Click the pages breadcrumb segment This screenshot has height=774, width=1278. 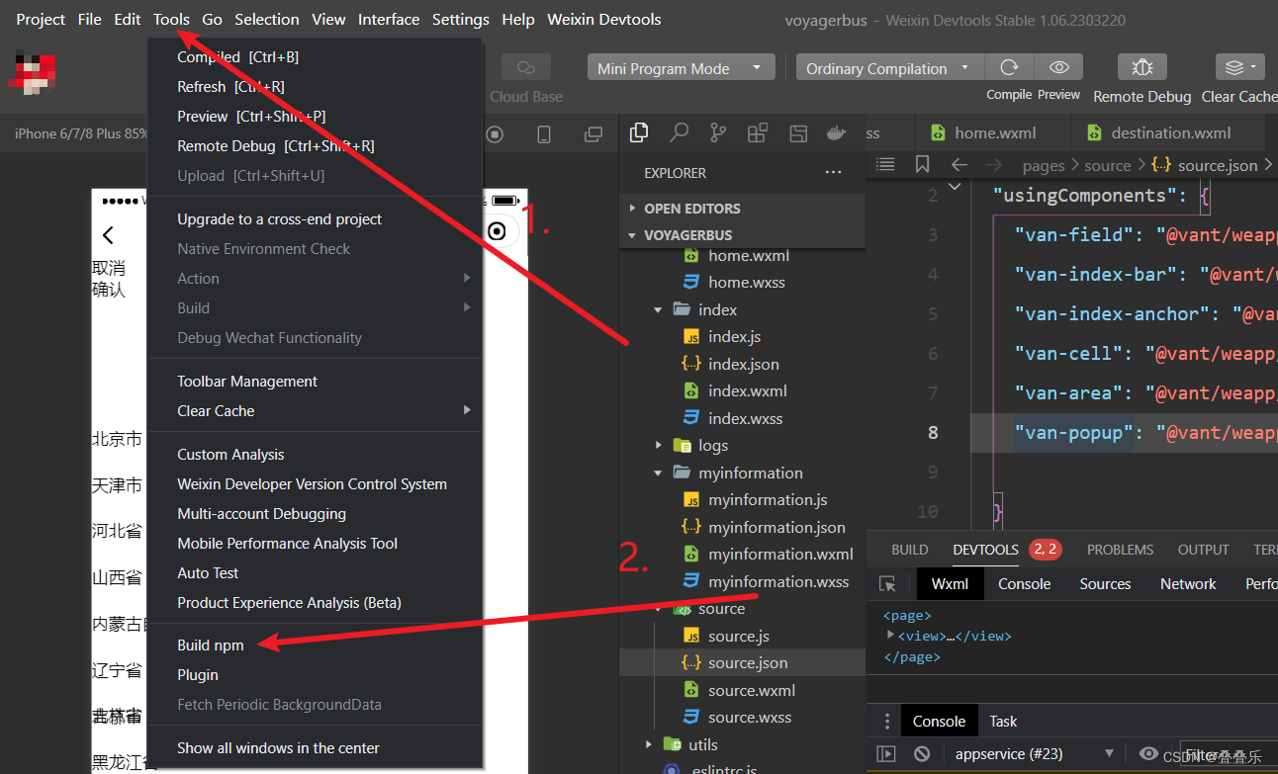[1044, 165]
